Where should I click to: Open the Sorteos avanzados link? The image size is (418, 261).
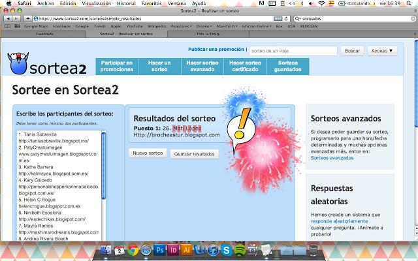(x=332, y=158)
